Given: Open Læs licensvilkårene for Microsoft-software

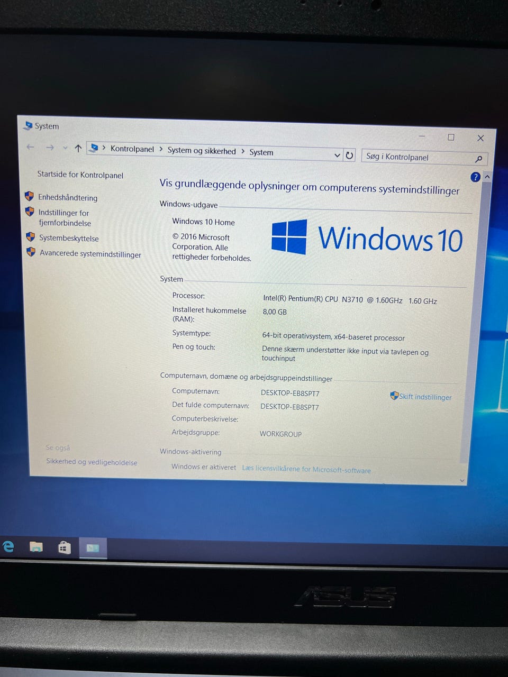Looking at the screenshot, I should point(306,469).
